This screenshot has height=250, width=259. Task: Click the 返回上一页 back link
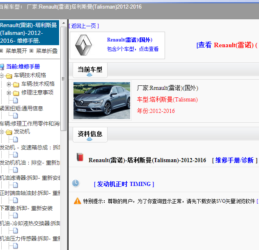84,26
